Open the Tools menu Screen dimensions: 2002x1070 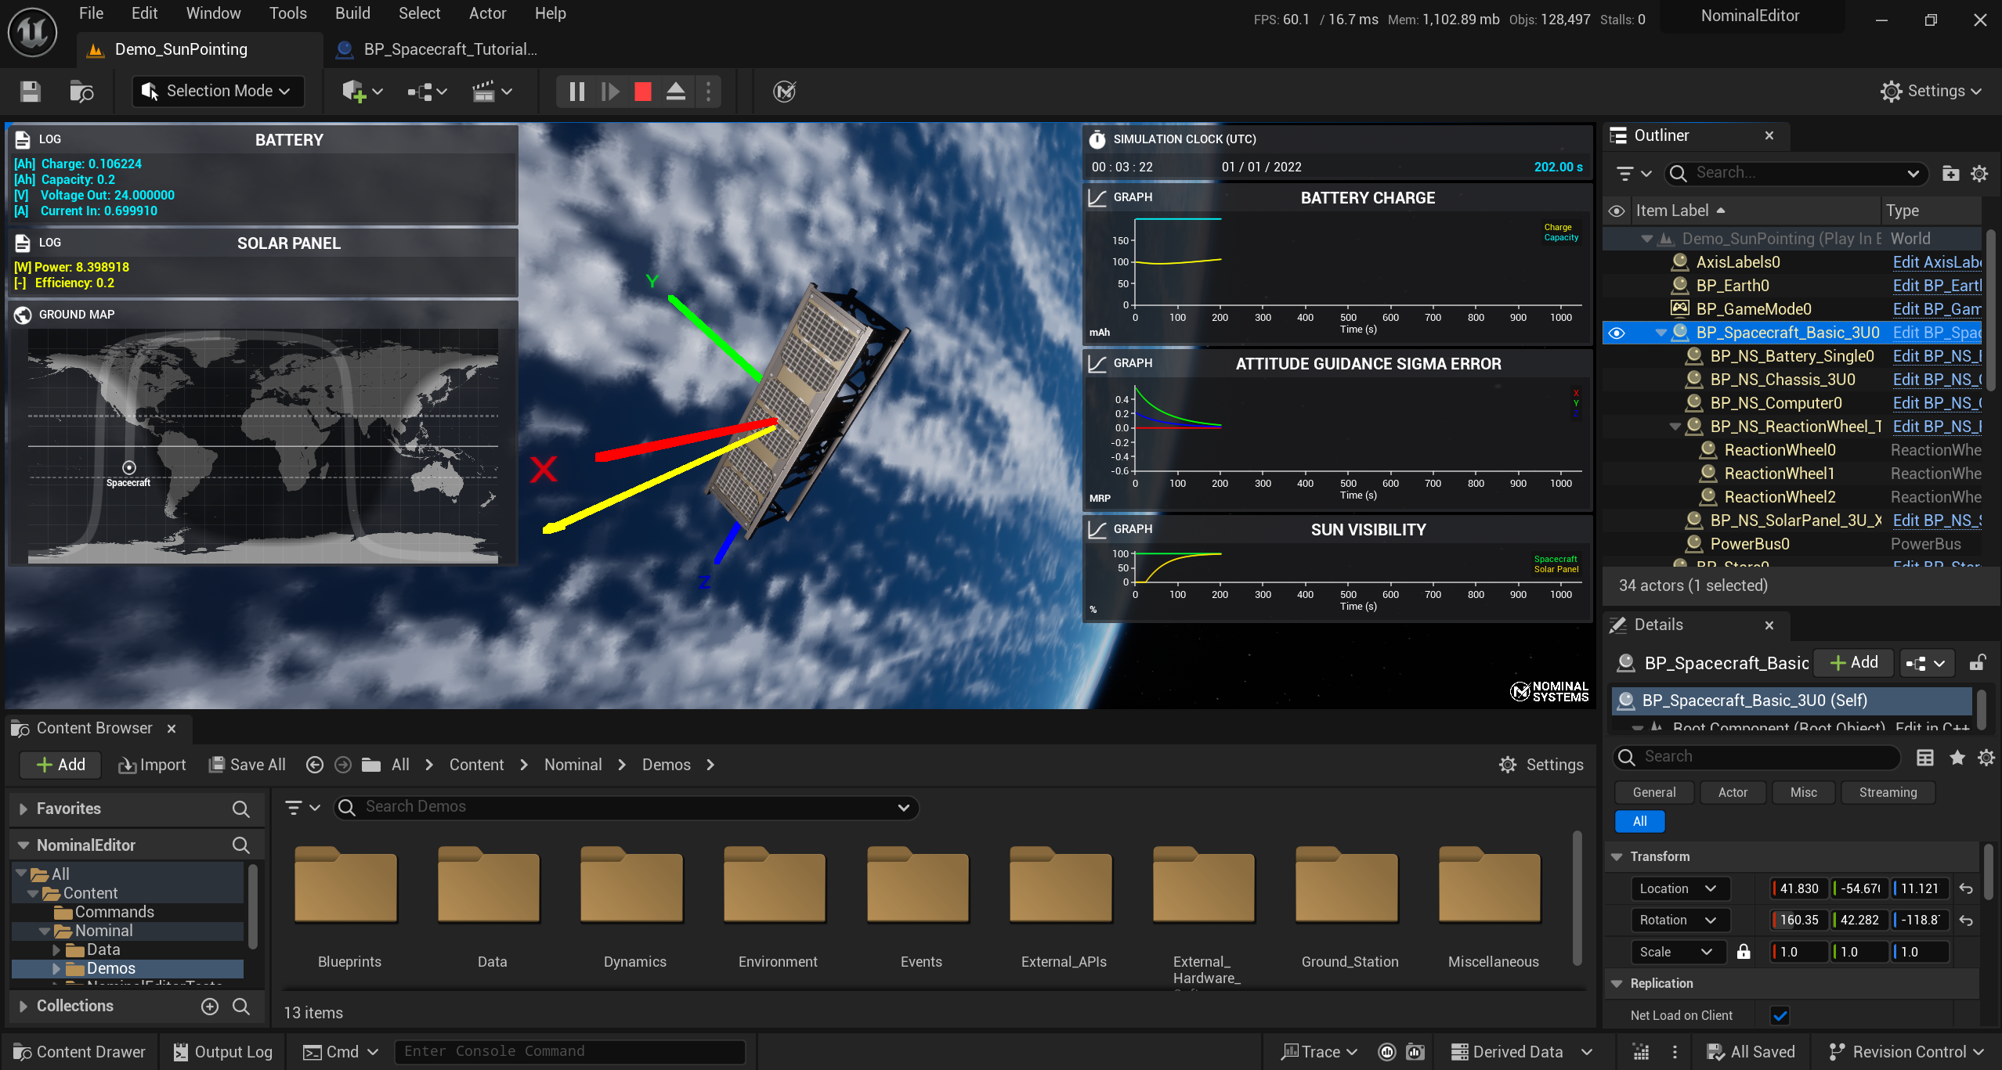pos(287,13)
